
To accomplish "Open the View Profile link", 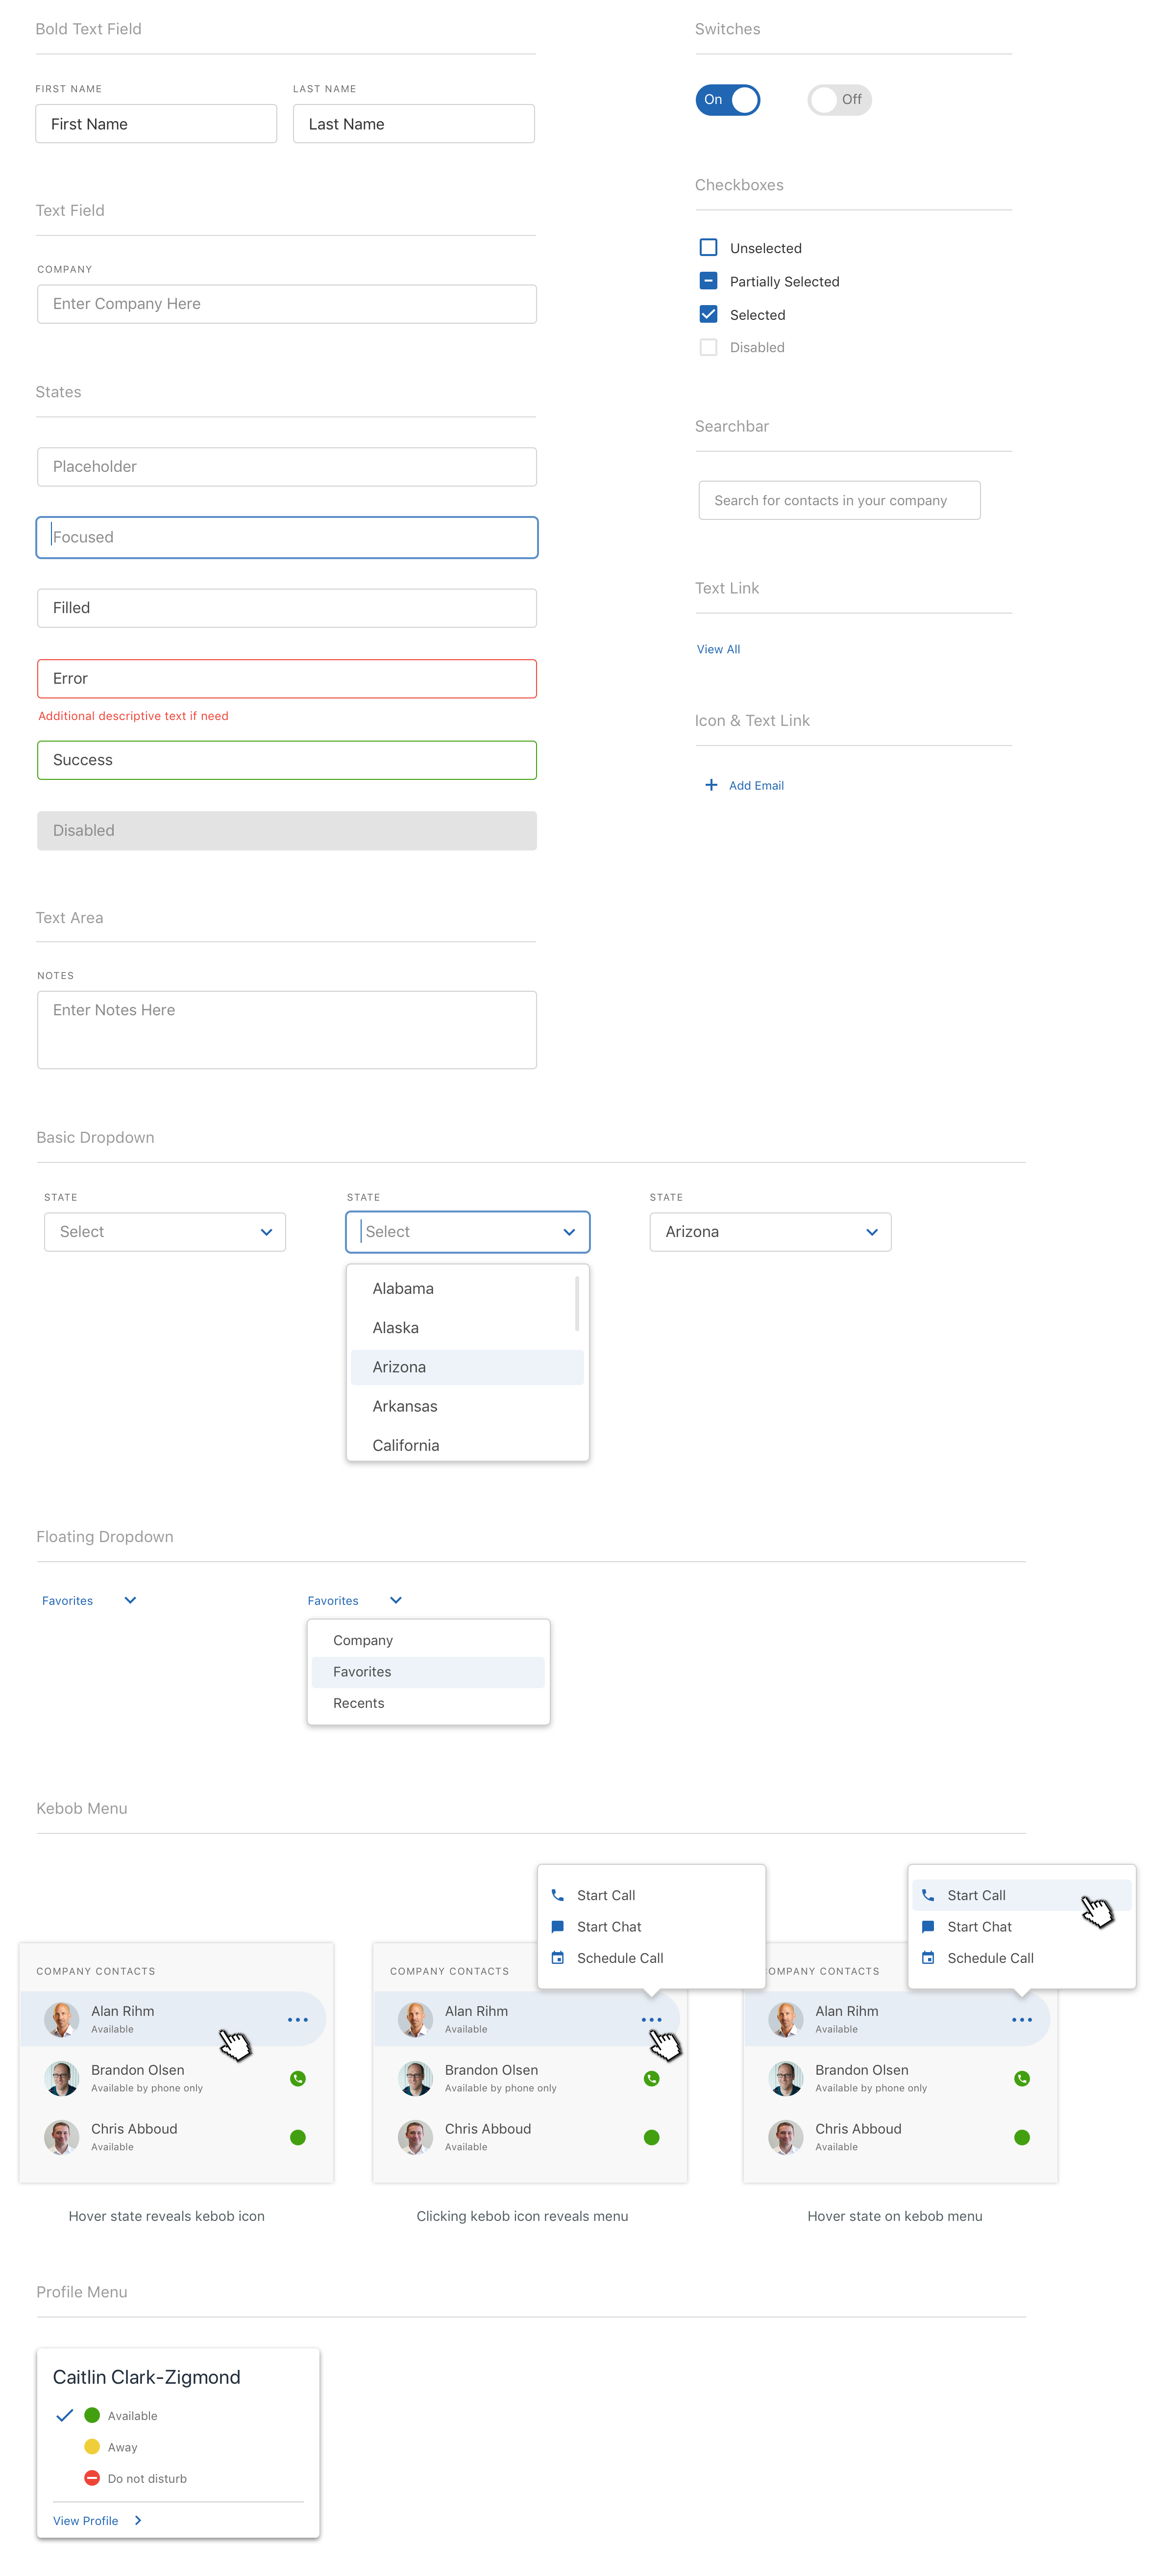I will [x=85, y=2521].
